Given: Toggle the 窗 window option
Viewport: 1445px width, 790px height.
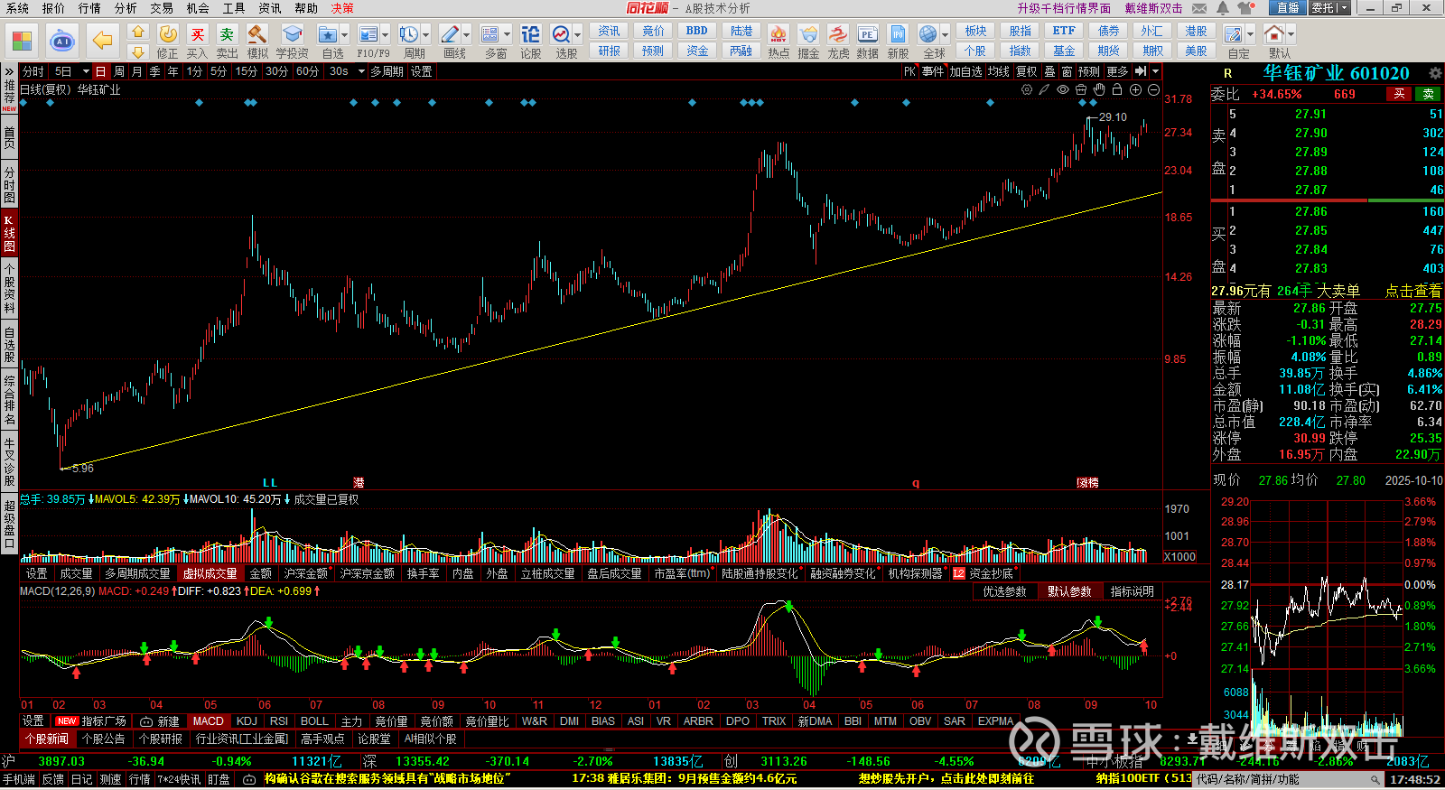Looking at the screenshot, I should click(x=1067, y=71).
